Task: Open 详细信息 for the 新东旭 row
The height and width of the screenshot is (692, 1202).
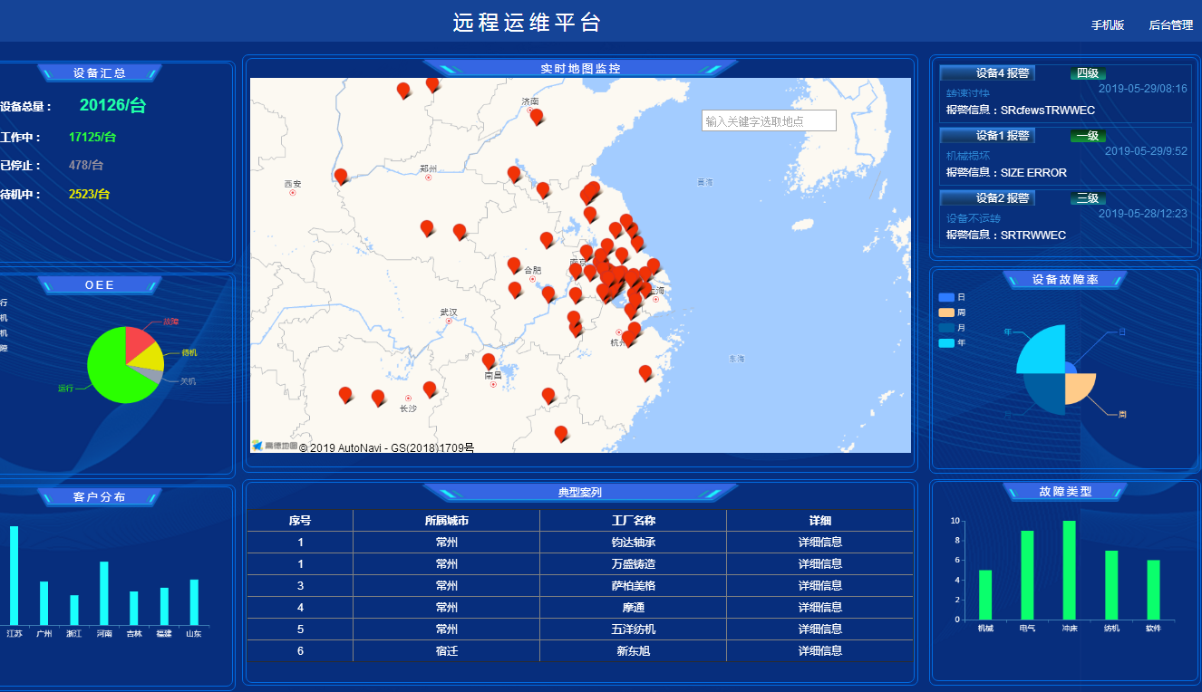Action: point(819,651)
